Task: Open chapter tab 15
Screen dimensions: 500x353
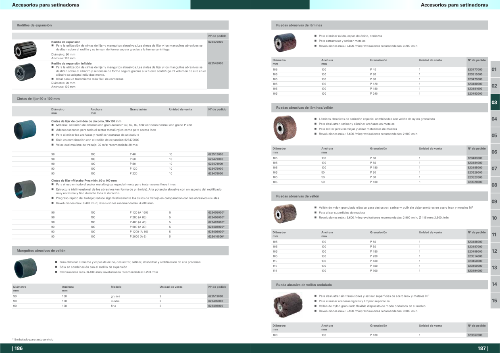Action: (494, 301)
